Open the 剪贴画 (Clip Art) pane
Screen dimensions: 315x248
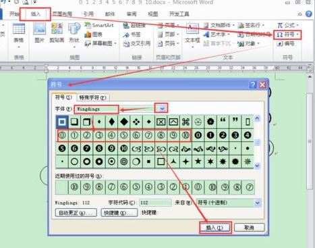[x=57, y=33]
